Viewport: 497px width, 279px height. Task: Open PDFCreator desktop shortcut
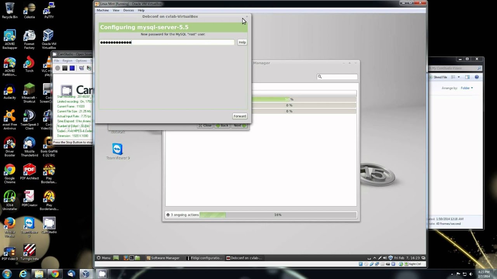tap(29, 199)
